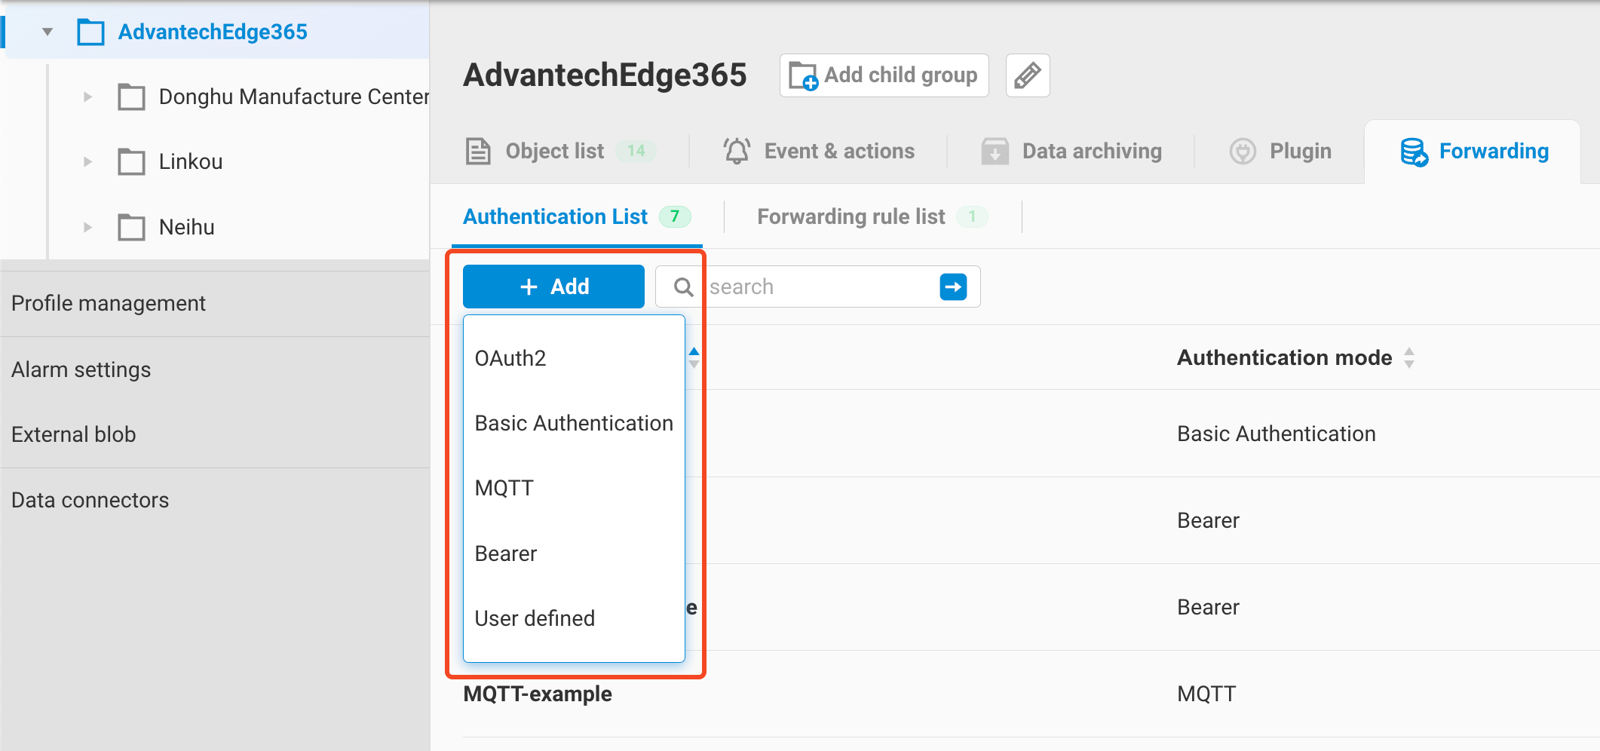Expand the Donghu Manufacture Center node

87,97
